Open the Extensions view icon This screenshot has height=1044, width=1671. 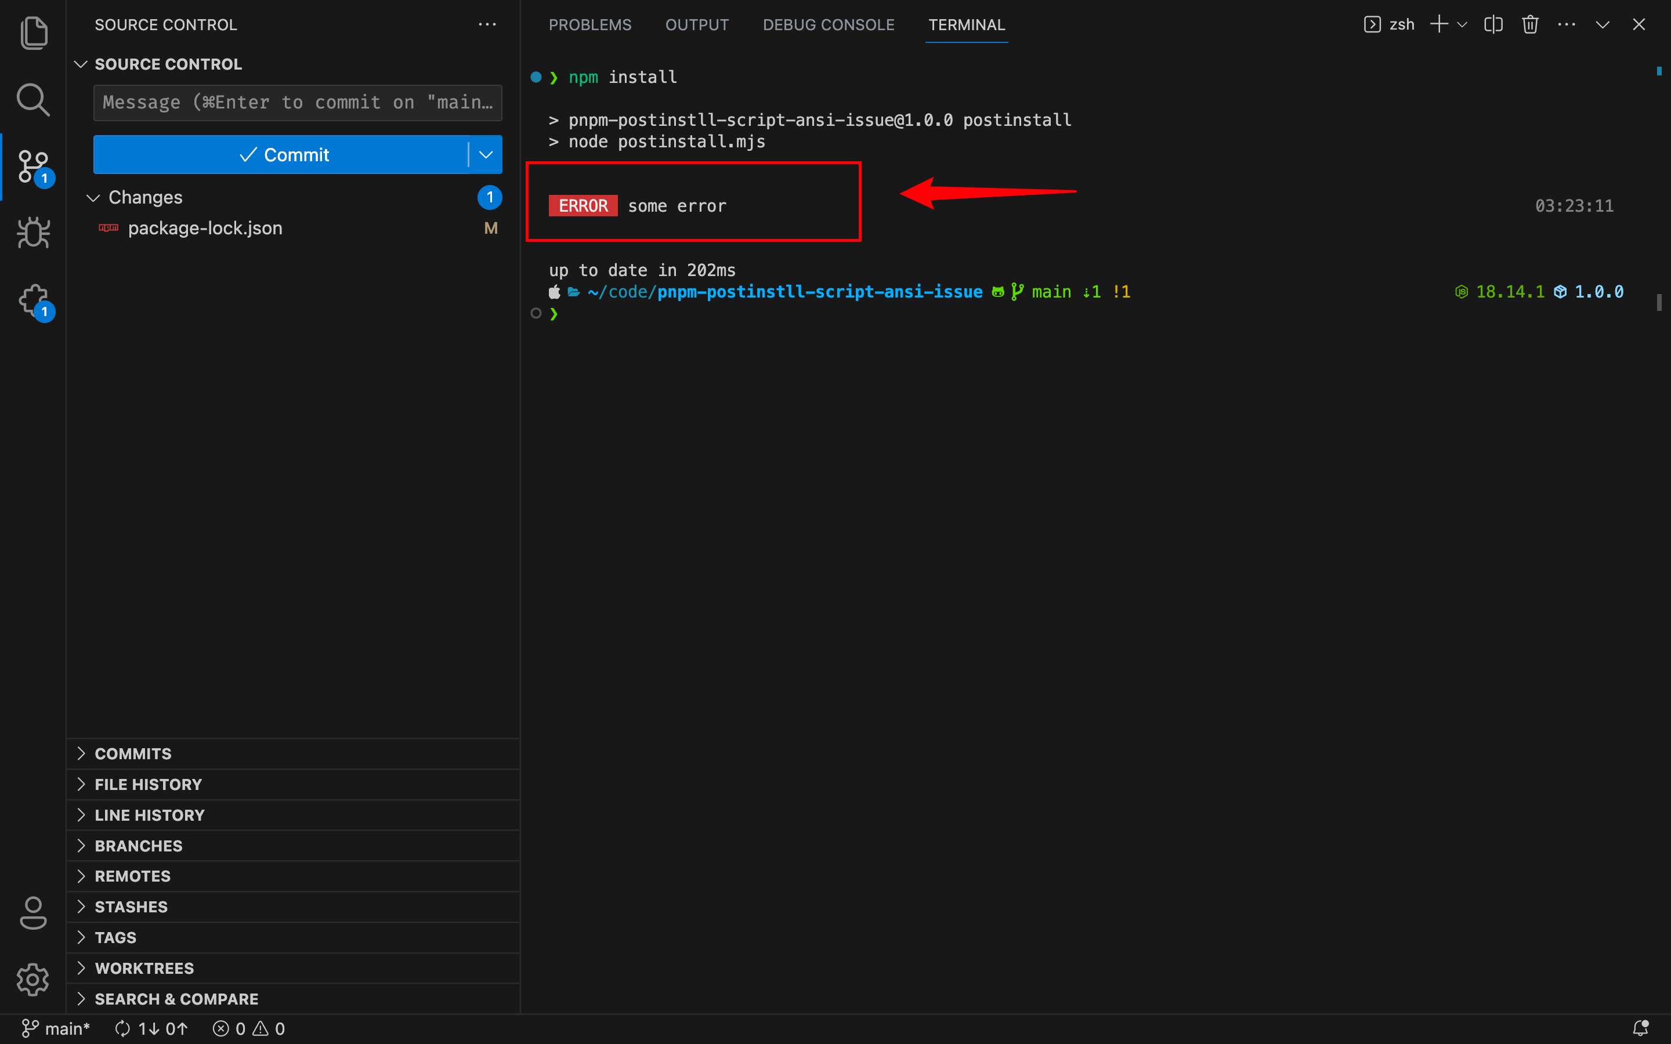tap(33, 300)
